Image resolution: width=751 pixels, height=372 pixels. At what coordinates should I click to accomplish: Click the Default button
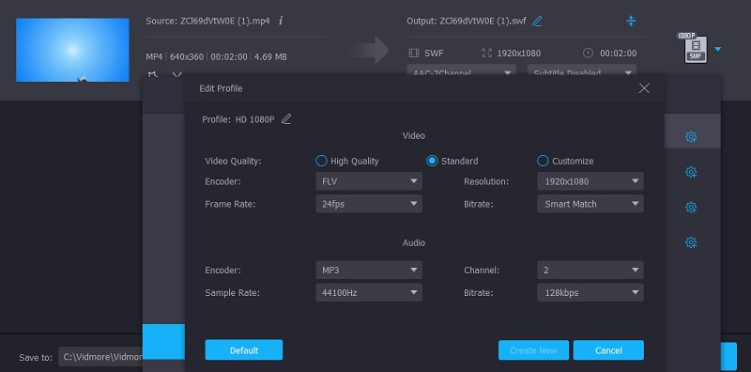pyautogui.click(x=244, y=350)
